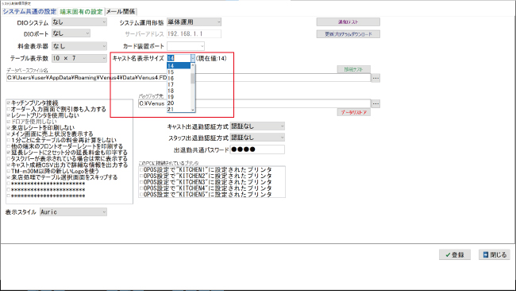The image size is (516, 291).
Task: Open the DIOシステム dropdown
Action: [79, 22]
